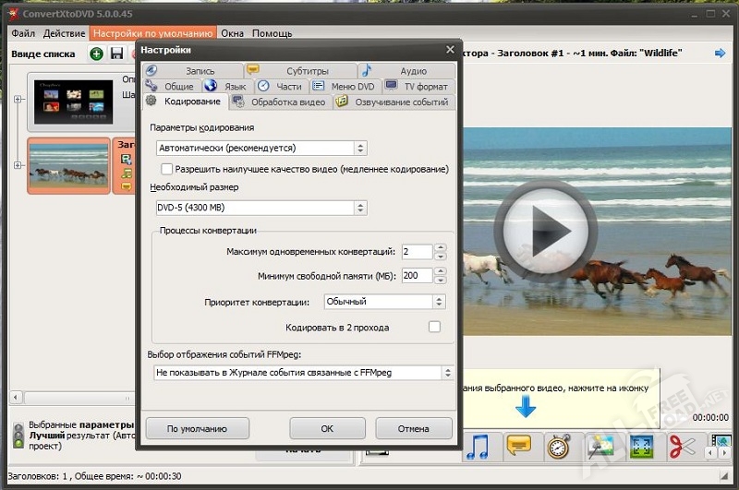The height and width of the screenshot is (490, 739).
Task: Open the subtitles speech bubble tab
Action: pyautogui.click(x=519, y=448)
